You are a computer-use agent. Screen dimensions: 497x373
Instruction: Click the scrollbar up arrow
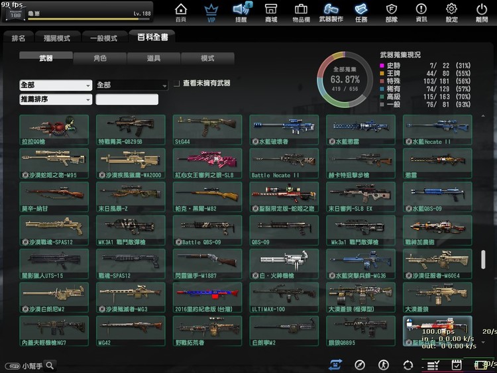(x=483, y=116)
